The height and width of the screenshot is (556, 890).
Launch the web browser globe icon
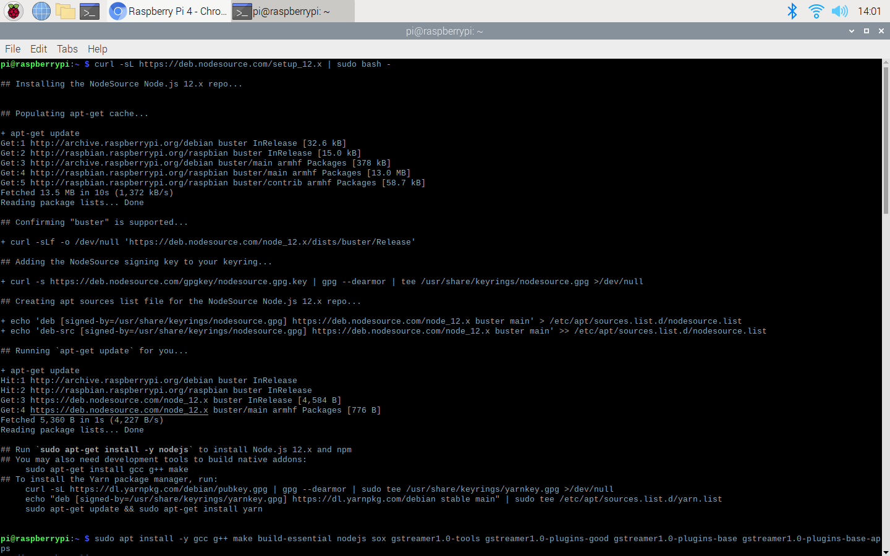click(41, 11)
